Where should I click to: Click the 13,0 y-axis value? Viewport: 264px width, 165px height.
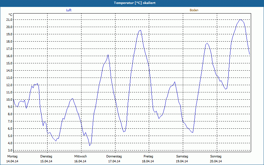tap(10, 78)
